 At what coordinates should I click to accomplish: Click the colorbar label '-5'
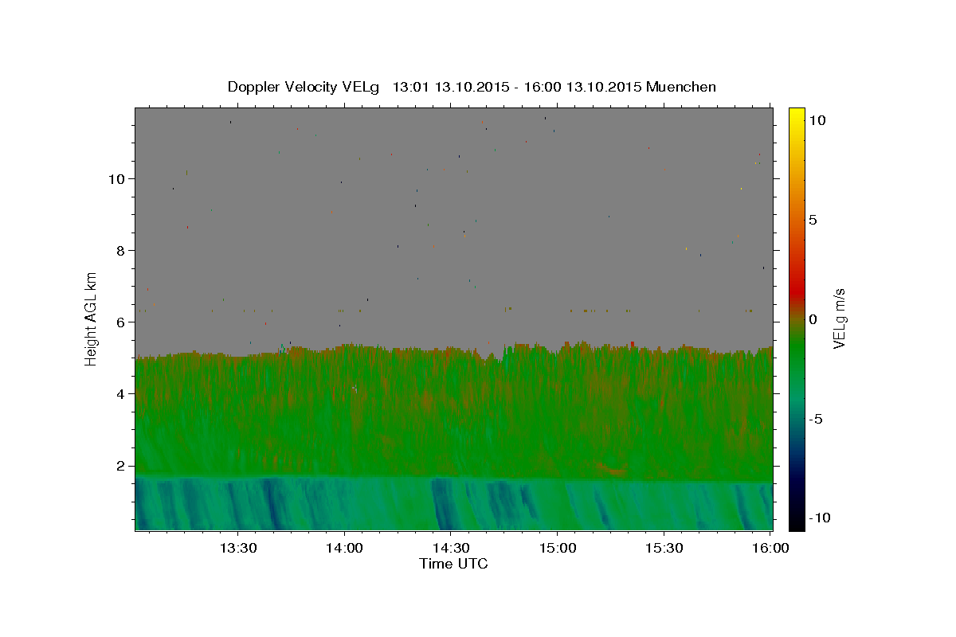click(x=816, y=419)
